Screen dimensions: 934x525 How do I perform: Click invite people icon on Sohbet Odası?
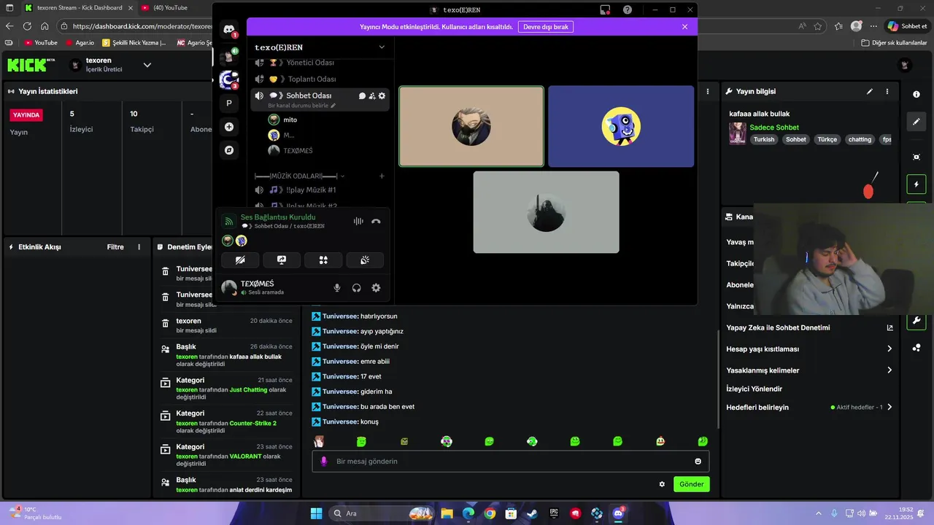372,96
